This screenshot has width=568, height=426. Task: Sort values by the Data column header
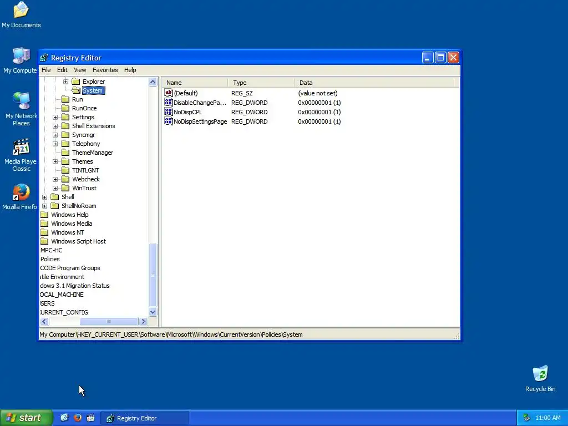(x=374, y=83)
